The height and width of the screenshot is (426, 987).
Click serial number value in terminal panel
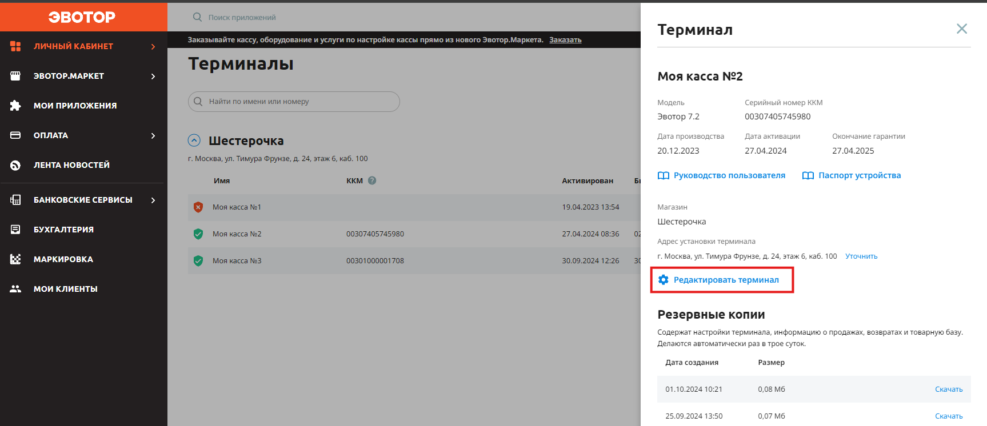[x=777, y=116]
